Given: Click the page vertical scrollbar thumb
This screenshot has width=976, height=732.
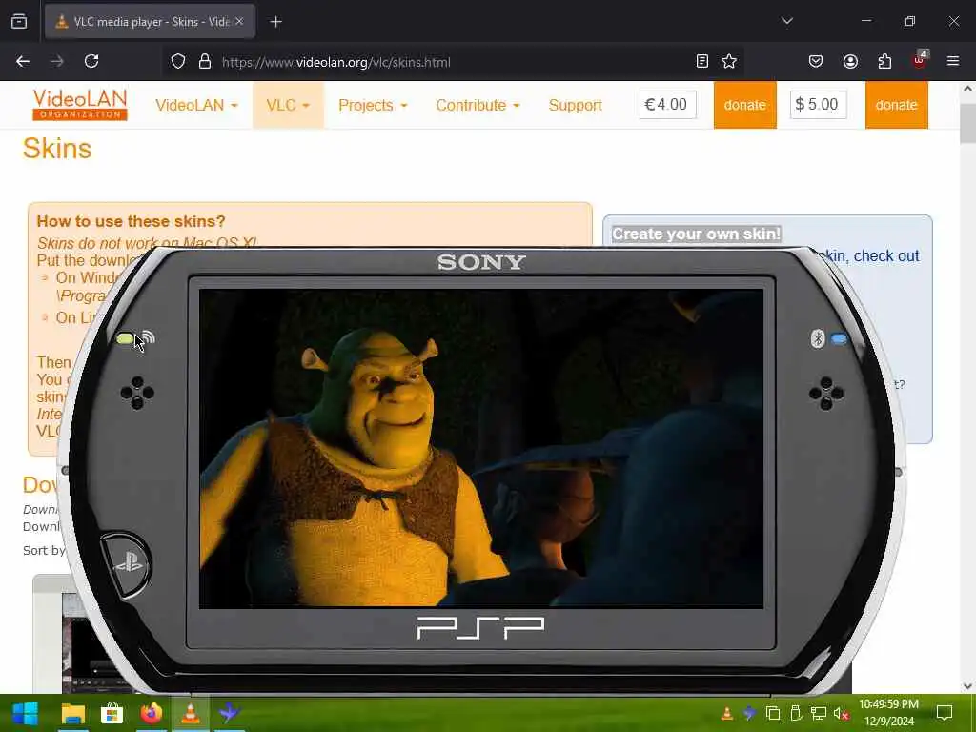Looking at the screenshot, I should coord(967,123).
